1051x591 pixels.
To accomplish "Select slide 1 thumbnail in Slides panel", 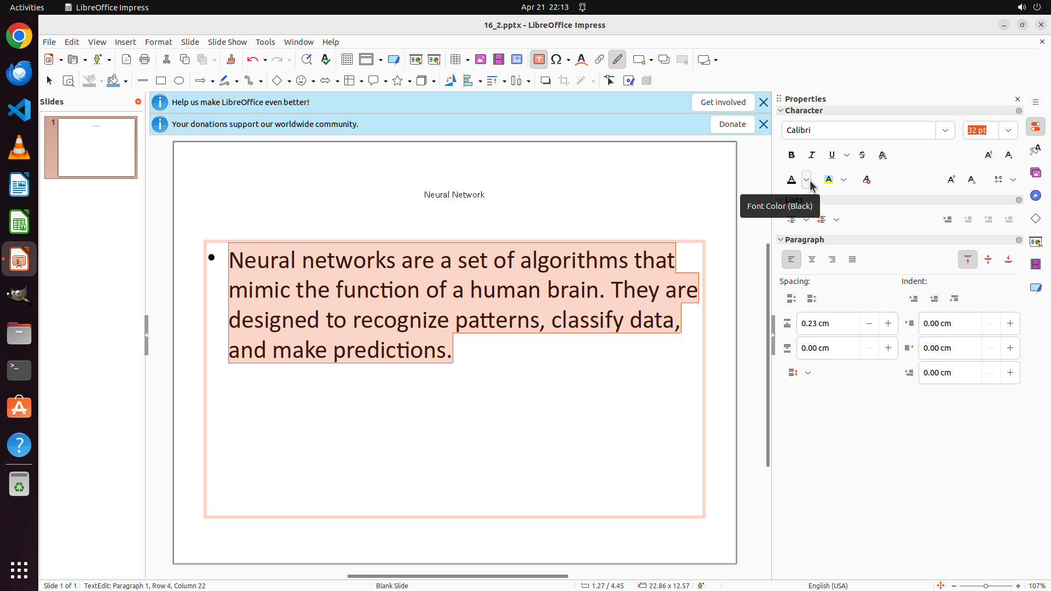I will (97, 148).
